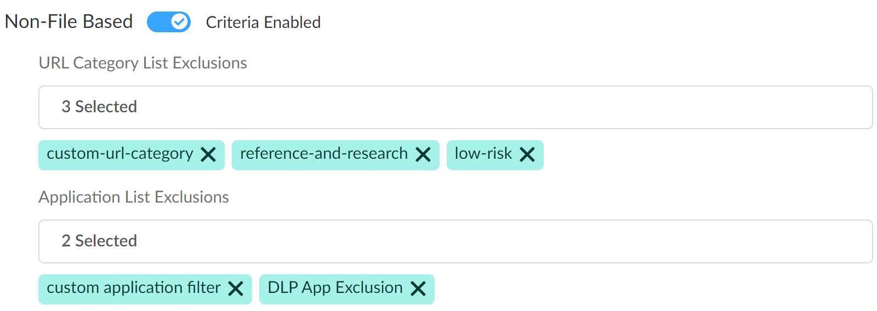Click the Criteria Enabled label

263,22
